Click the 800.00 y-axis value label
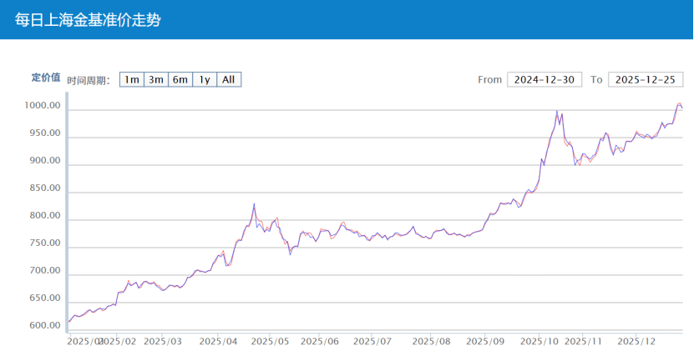Screen dimensions: 694x351 click(x=43, y=216)
